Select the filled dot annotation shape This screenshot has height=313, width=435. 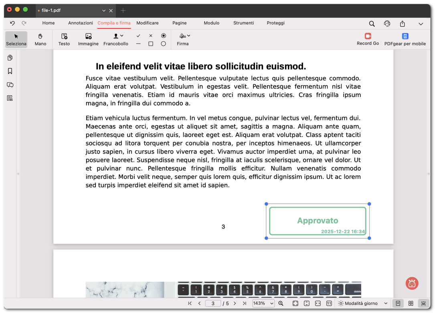pyautogui.click(x=163, y=35)
